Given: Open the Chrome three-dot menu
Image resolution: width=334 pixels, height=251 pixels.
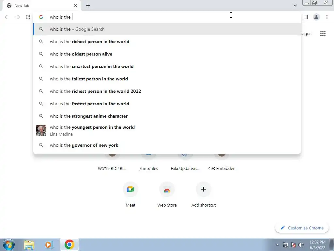Looking at the screenshot, I should point(327,17).
